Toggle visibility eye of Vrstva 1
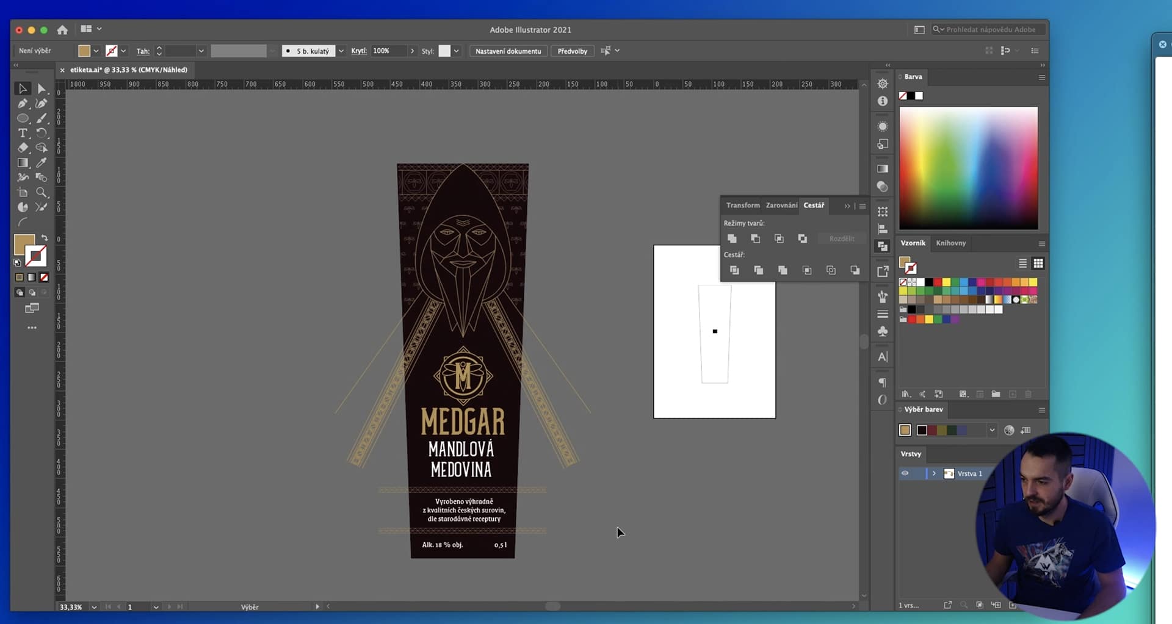The height and width of the screenshot is (624, 1172). [905, 473]
